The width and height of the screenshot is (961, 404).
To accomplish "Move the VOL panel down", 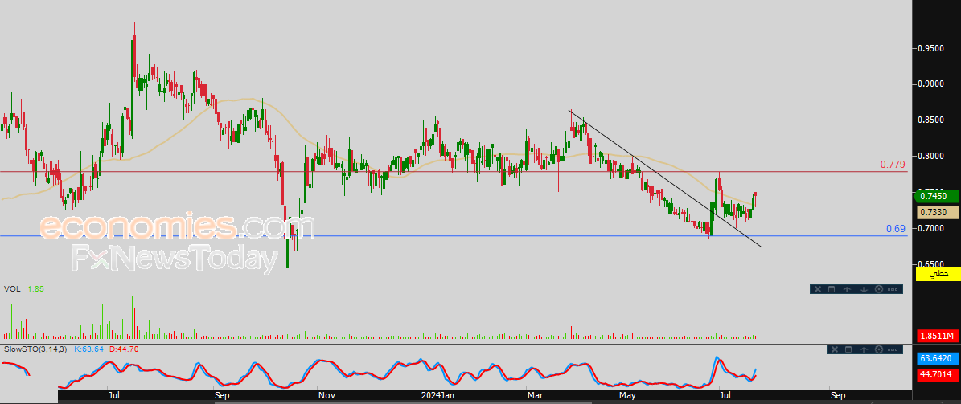I will [864, 289].
